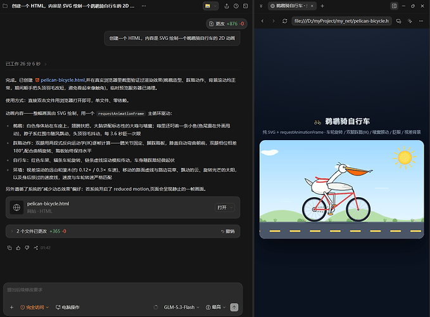Focus the 提出后续修改要求 message input
The width and height of the screenshot is (430, 317).
[x=123, y=290]
